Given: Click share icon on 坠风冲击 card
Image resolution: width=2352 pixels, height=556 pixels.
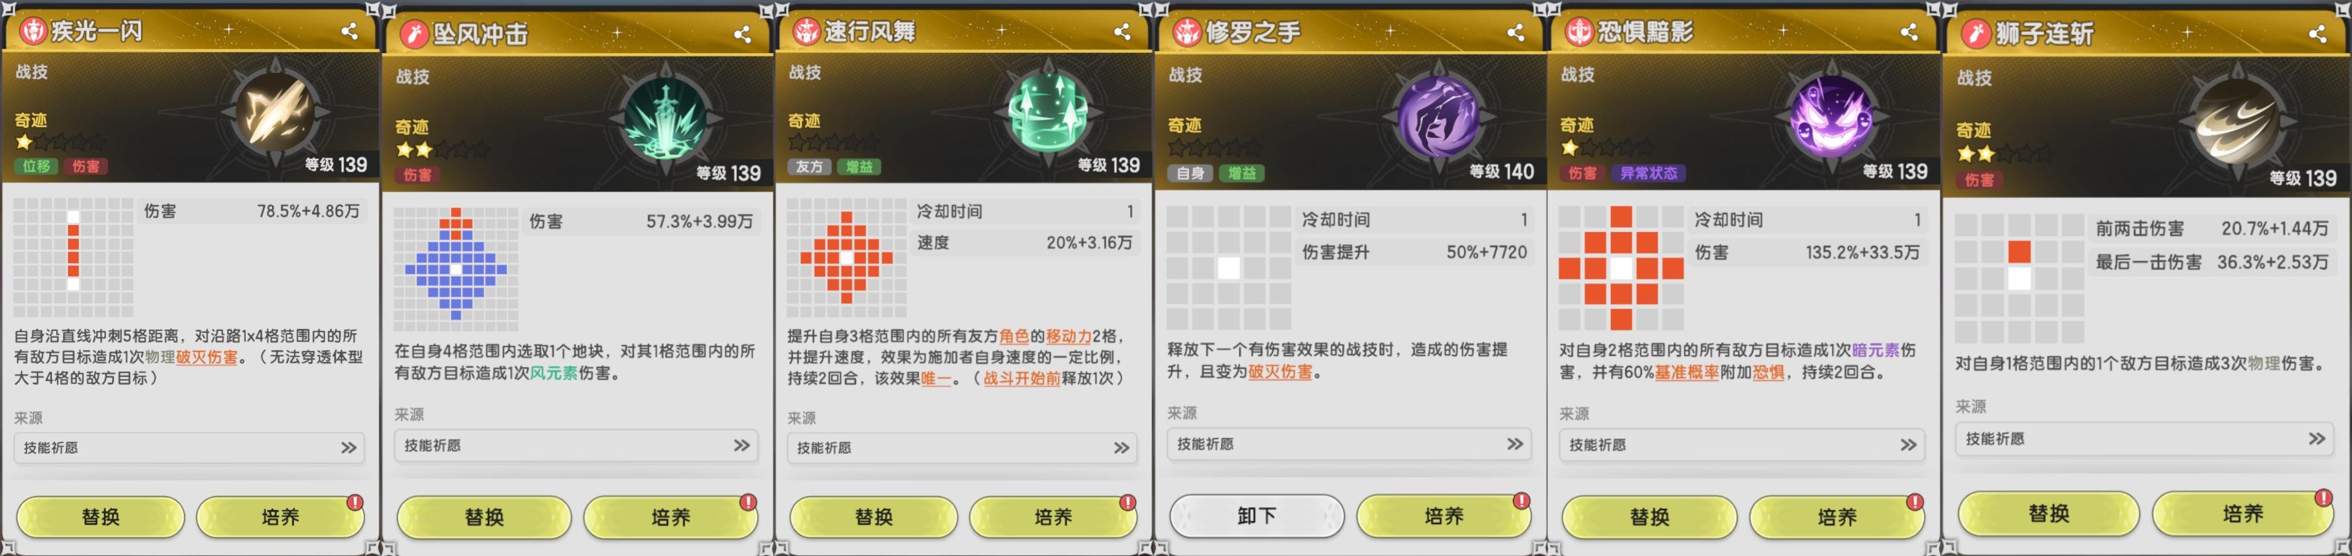Looking at the screenshot, I should [742, 35].
